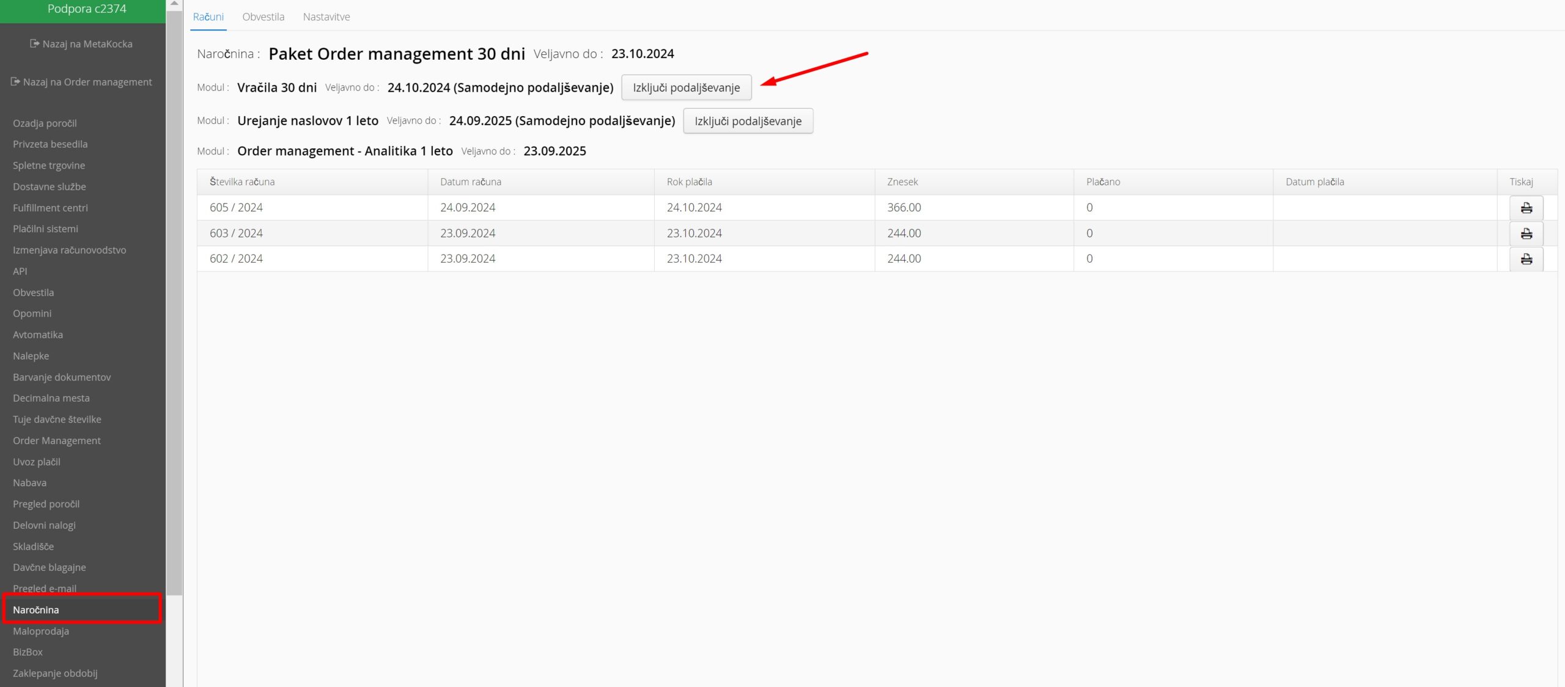The width and height of the screenshot is (1565, 687).
Task: Print invoice 602 / 2024
Action: (1526, 259)
